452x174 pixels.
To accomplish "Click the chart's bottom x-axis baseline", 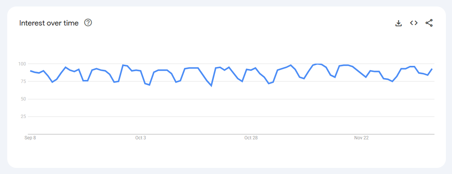I will [x=228, y=134].
